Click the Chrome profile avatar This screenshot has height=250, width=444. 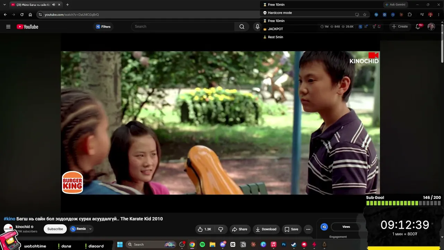pyautogui.click(x=430, y=15)
